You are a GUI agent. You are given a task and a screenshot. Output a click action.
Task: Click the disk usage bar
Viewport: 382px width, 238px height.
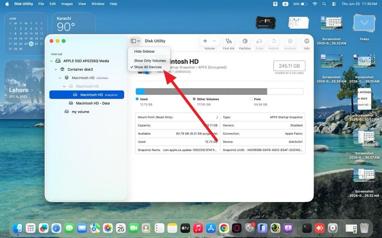pyautogui.click(x=219, y=91)
